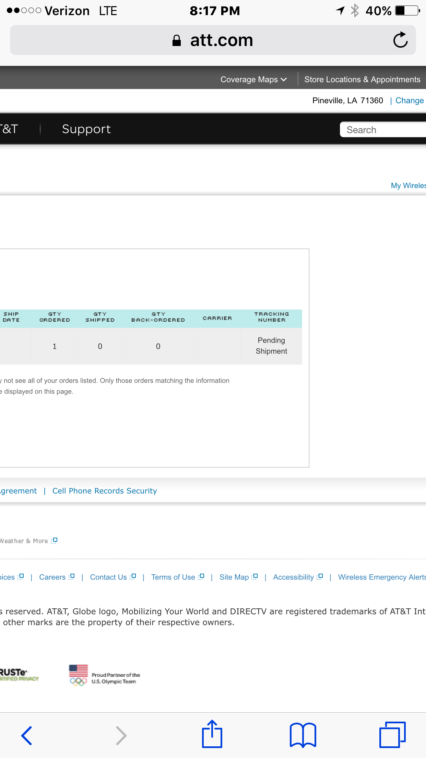Tap the Carrier column header
Screen dimensions: 426x758
(217, 318)
